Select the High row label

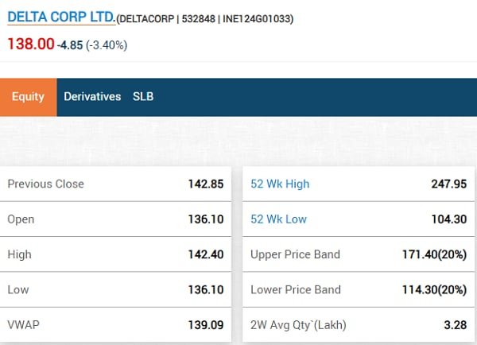[x=21, y=254]
